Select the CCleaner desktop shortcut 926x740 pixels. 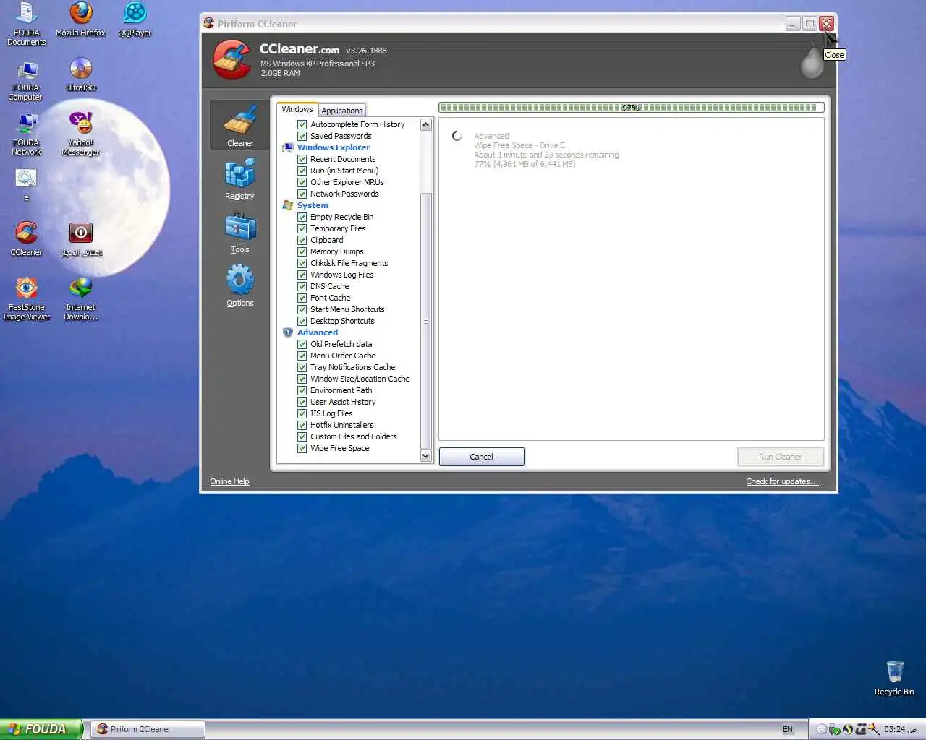click(27, 239)
